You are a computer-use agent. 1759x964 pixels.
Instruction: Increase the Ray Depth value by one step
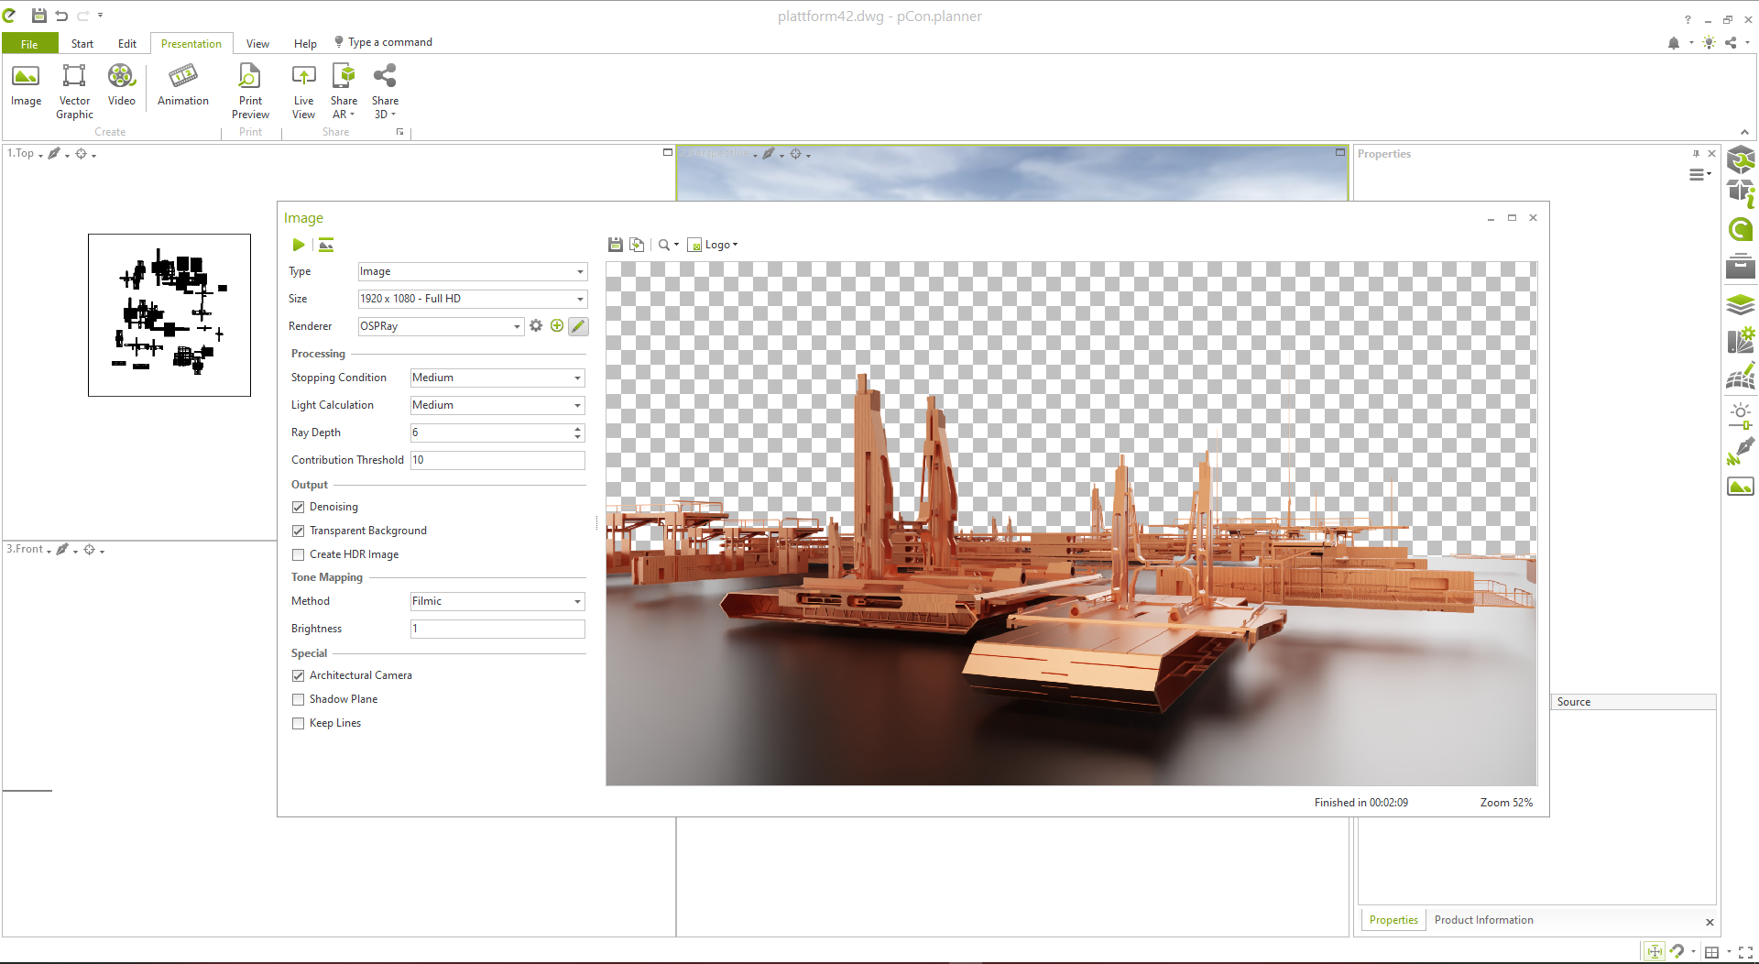578,429
